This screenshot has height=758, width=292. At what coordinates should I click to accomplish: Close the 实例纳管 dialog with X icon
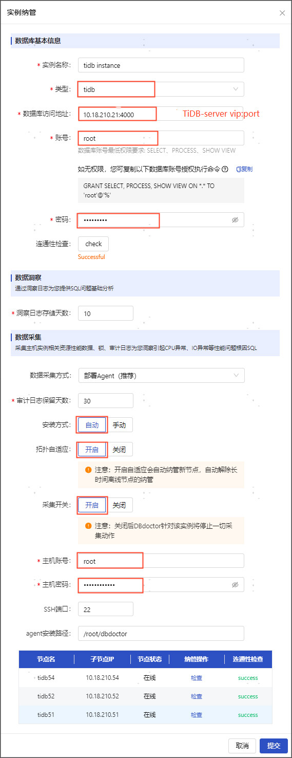click(x=282, y=13)
